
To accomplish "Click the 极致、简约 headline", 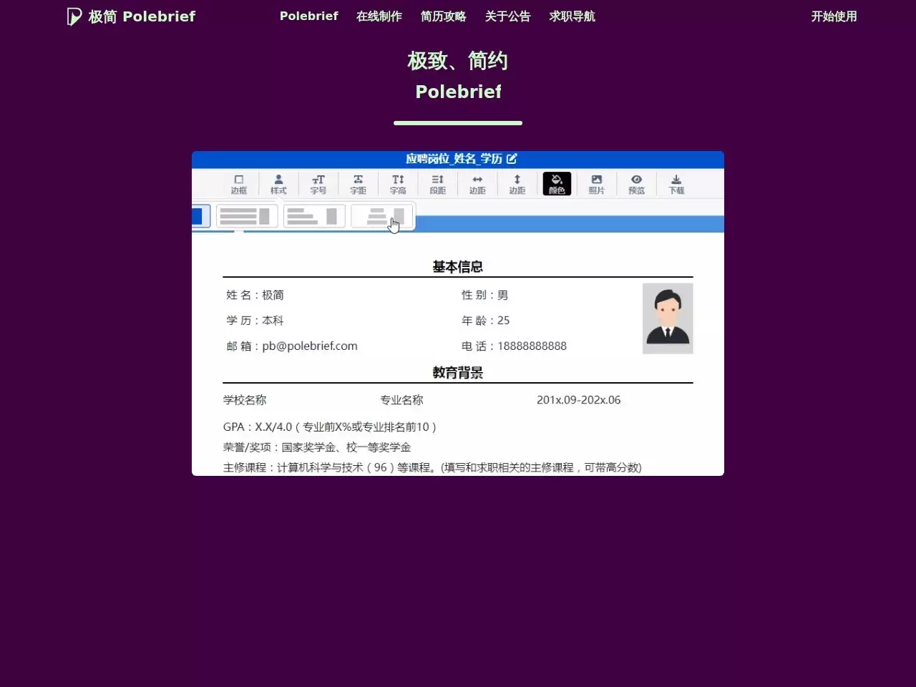I will pos(458,61).
